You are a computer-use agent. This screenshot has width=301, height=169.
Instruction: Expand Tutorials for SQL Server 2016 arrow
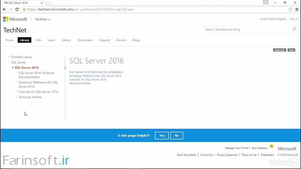(16, 92)
